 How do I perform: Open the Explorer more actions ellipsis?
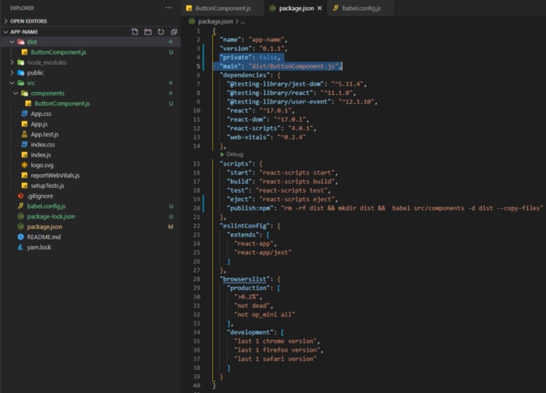(x=168, y=8)
